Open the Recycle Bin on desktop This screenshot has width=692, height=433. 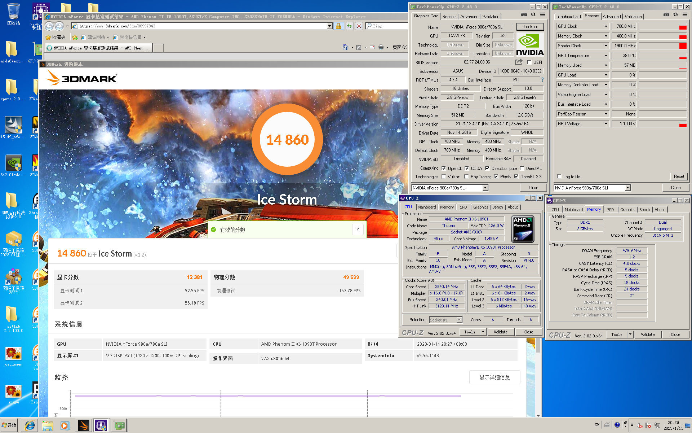[13, 14]
